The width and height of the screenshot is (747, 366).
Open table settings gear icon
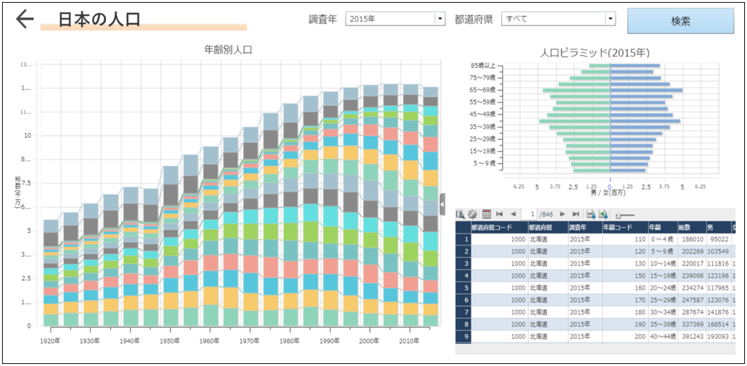(x=473, y=214)
